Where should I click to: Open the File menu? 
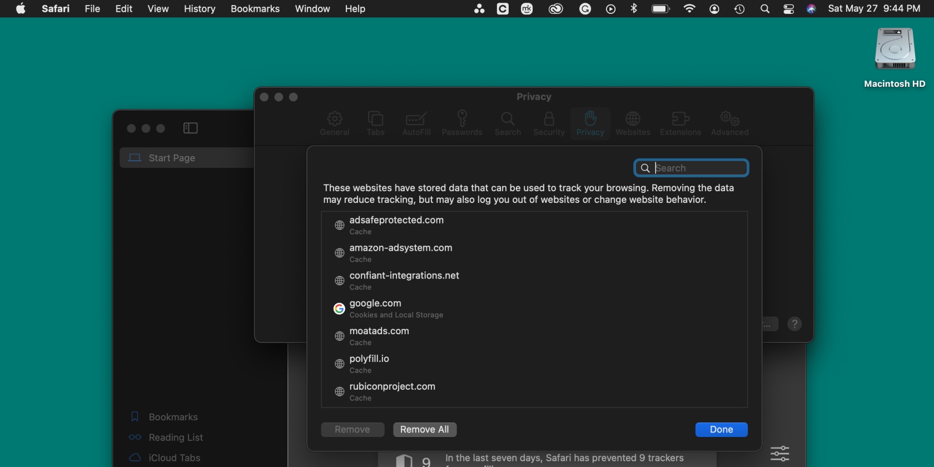92,9
